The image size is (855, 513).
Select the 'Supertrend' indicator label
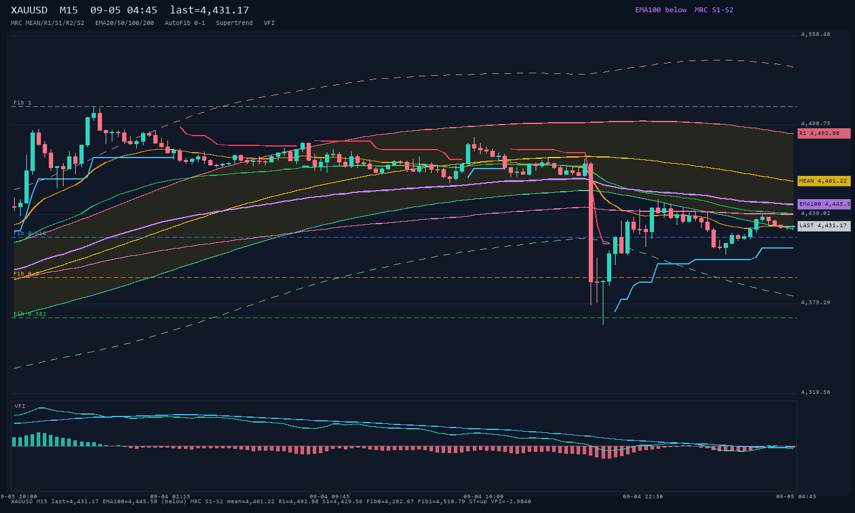(235, 23)
